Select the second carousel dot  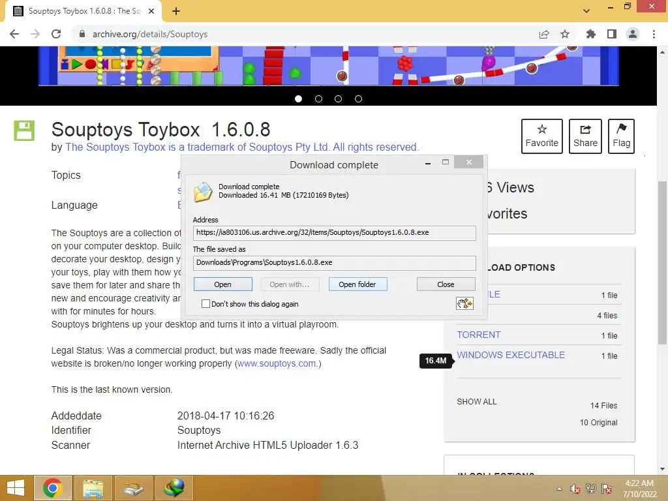318,99
